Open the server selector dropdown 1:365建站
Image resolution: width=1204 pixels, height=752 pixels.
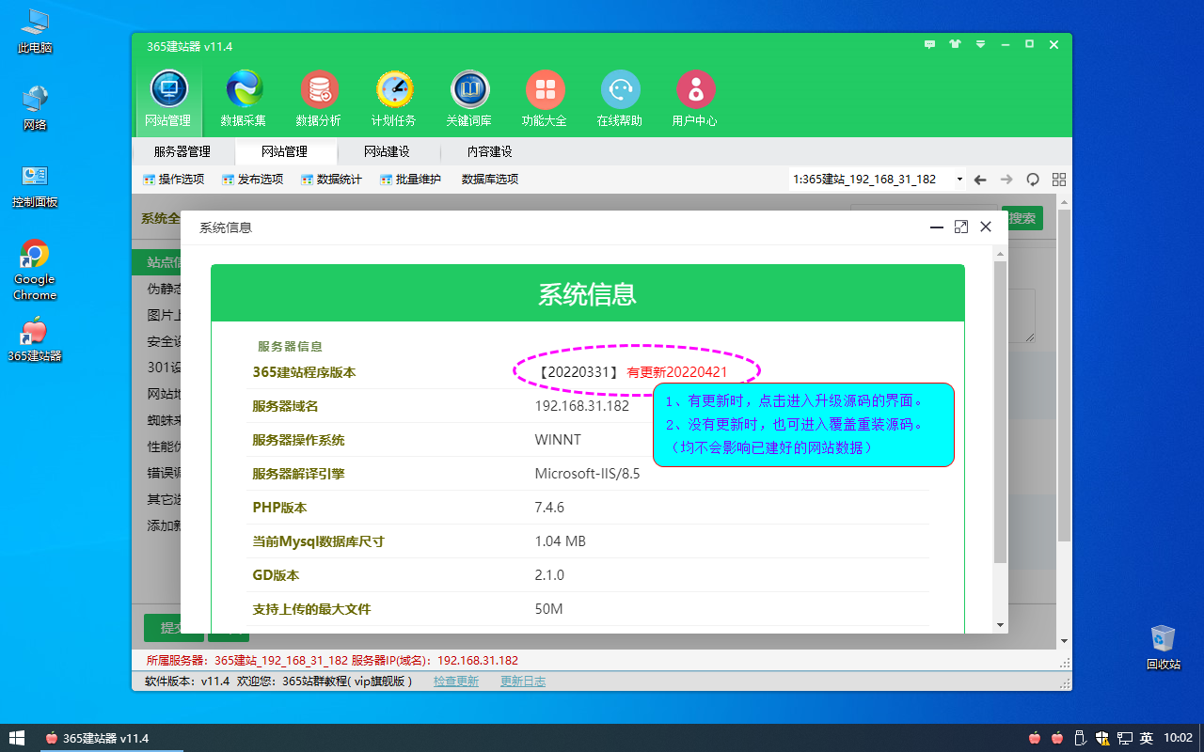tap(878, 179)
